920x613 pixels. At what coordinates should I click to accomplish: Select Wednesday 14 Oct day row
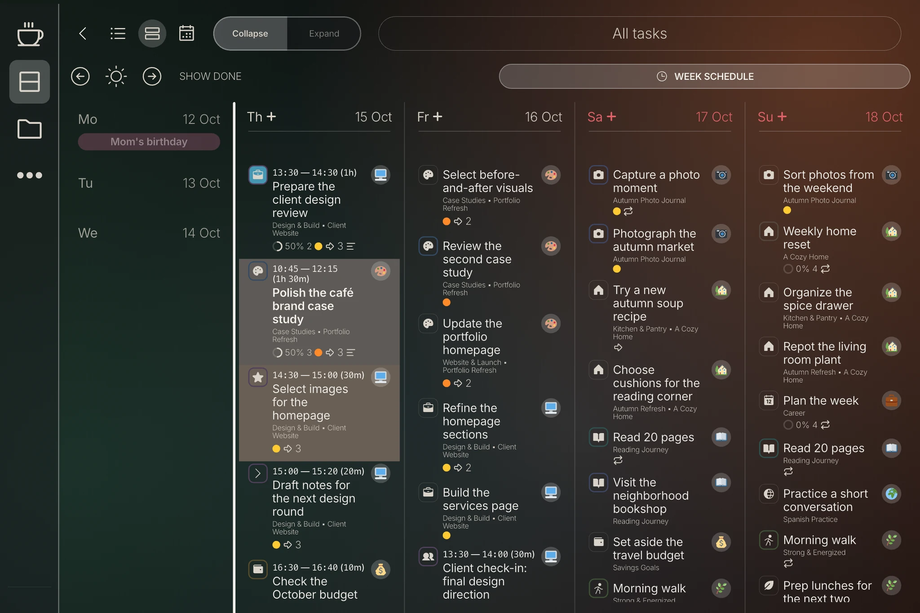(x=149, y=233)
